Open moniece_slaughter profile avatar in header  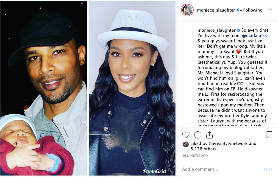tap(187, 10)
